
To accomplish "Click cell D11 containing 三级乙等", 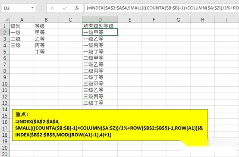I will [100, 90].
